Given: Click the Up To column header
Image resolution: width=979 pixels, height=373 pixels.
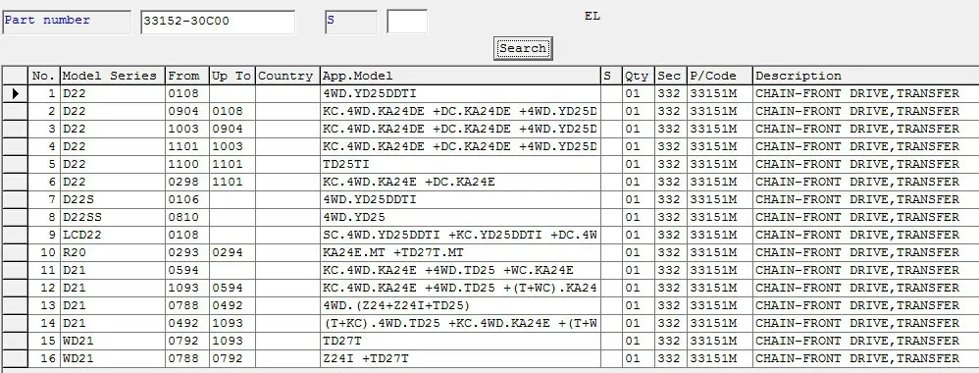Looking at the screenshot, I should pos(232,76).
